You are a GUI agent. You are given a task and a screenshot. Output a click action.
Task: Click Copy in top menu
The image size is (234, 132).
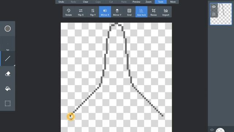[98, 2]
